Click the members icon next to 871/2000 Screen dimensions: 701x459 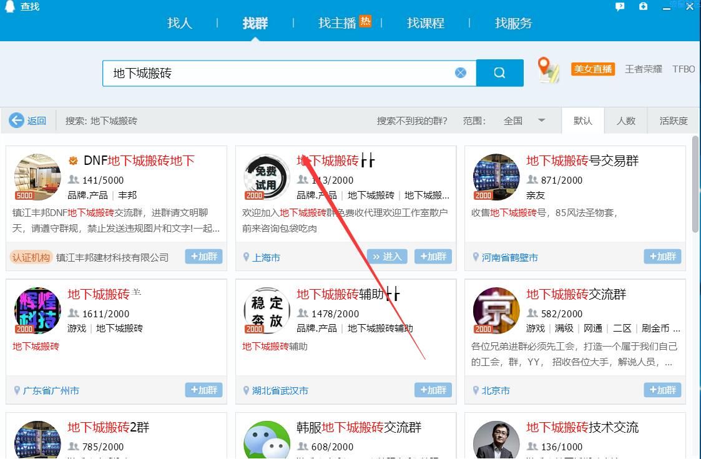pyautogui.click(x=532, y=179)
